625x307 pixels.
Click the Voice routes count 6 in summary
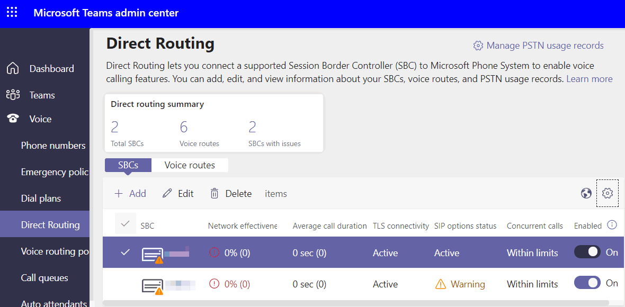click(x=184, y=127)
